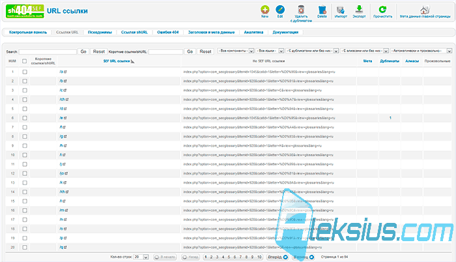This screenshot has width=456, height=262.
Task: Click duplicate count 1 in row /e
Action: [390, 118]
